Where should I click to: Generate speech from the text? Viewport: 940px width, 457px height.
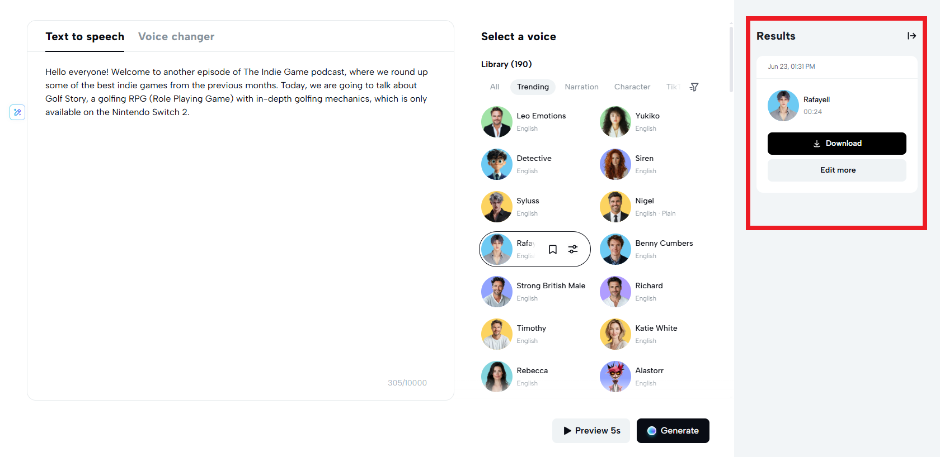[x=673, y=431]
